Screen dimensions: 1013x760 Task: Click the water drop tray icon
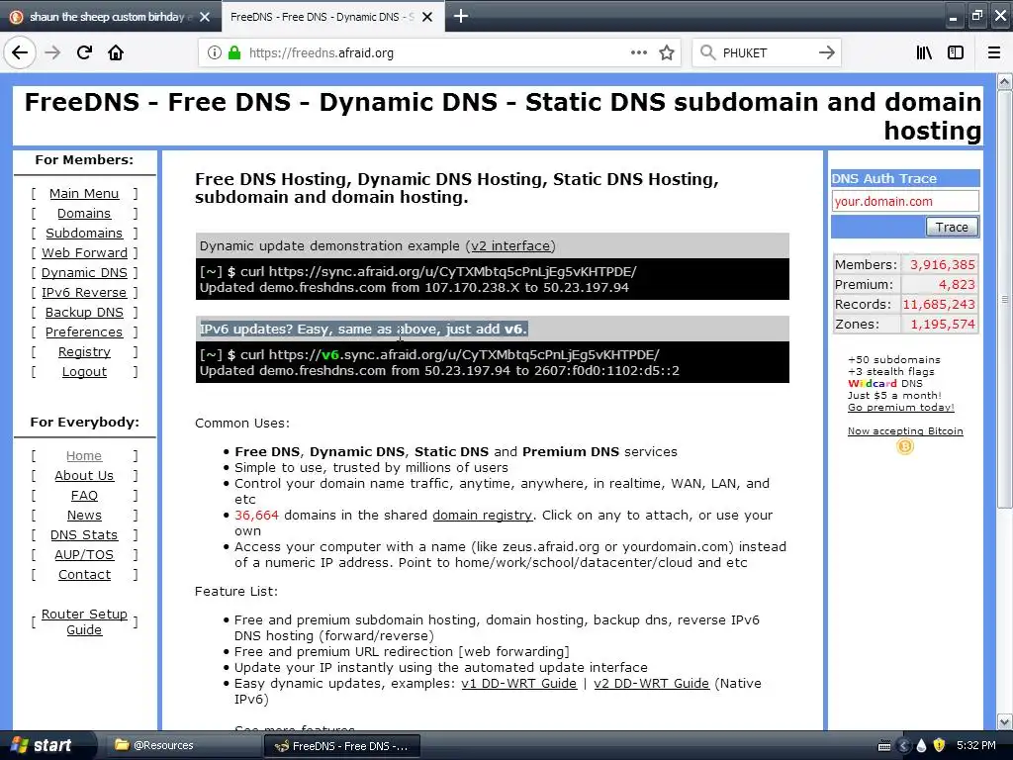point(921,745)
